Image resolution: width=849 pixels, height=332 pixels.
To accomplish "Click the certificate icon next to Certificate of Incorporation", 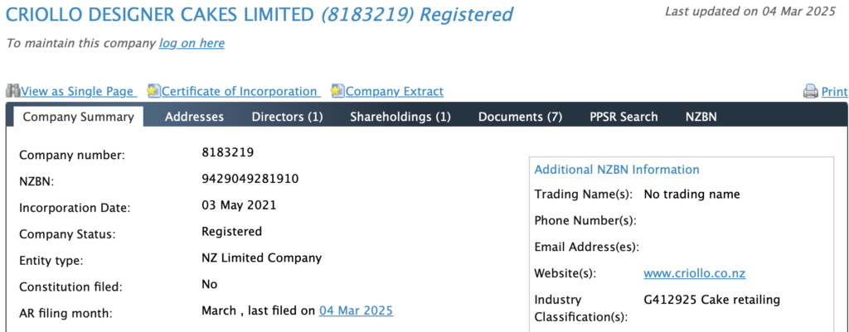I will (153, 91).
